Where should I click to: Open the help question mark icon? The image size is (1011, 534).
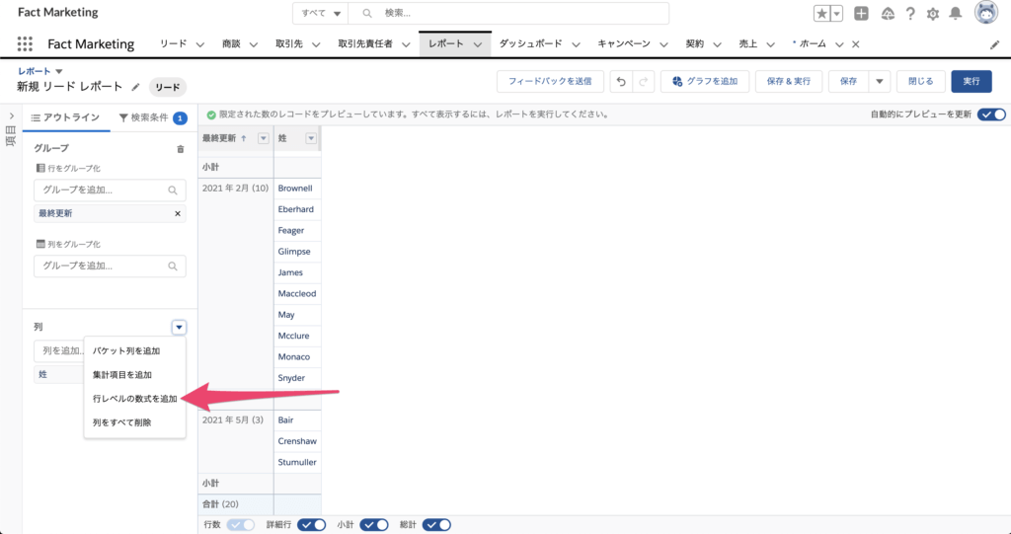(909, 14)
